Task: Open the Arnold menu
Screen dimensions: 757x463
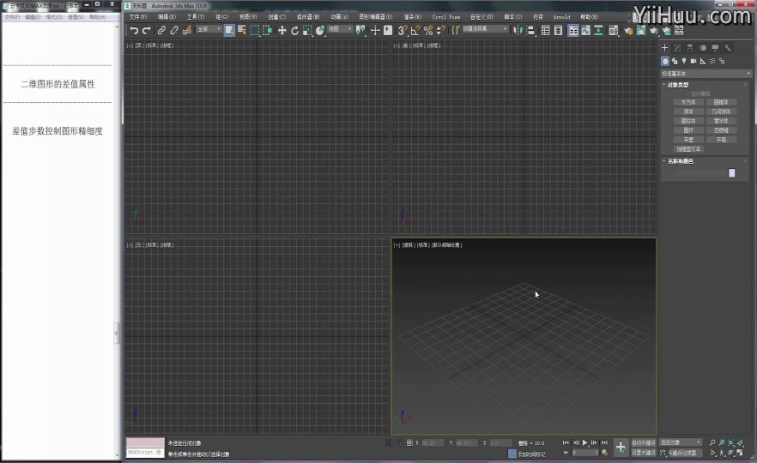Action: (x=561, y=17)
